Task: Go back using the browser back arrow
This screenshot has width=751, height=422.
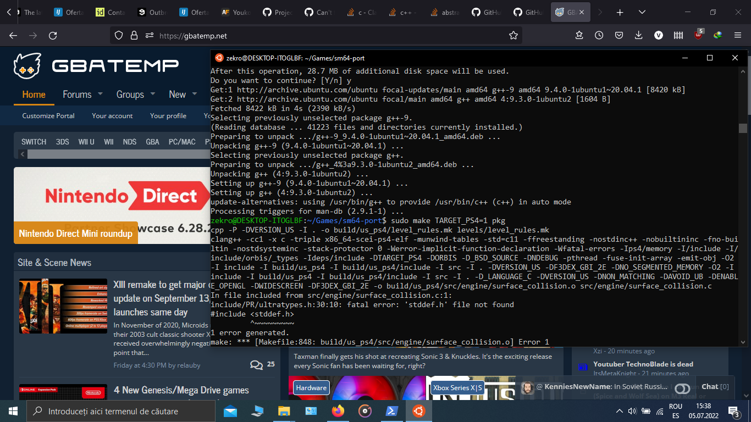Action: pyautogui.click(x=13, y=35)
